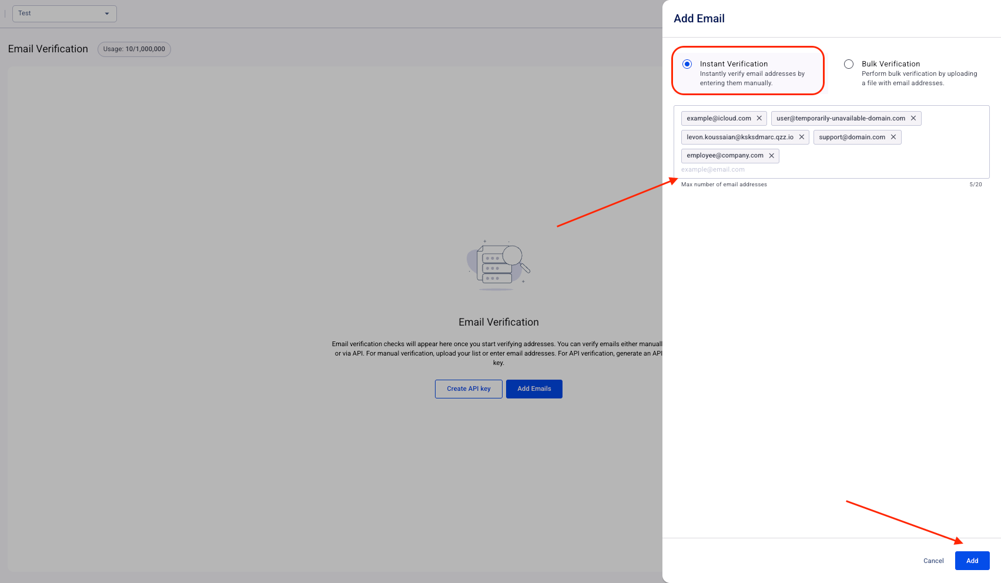Image resolution: width=1001 pixels, height=583 pixels.
Task: Click the Create API key button
Action: pos(468,389)
